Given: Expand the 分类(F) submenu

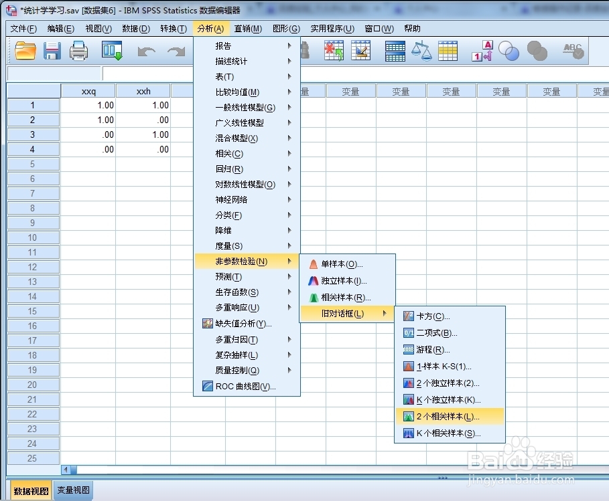Looking at the screenshot, I should point(247,215).
